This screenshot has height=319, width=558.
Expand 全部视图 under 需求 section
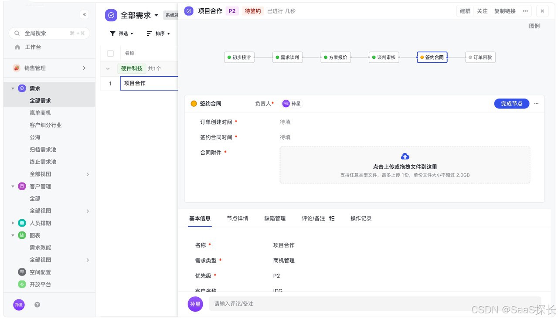(88, 174)
